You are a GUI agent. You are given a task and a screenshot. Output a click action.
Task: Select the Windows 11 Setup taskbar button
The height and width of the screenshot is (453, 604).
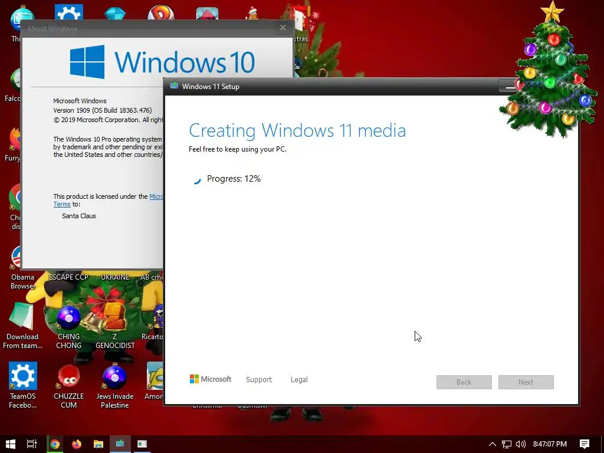click(120, 444)
